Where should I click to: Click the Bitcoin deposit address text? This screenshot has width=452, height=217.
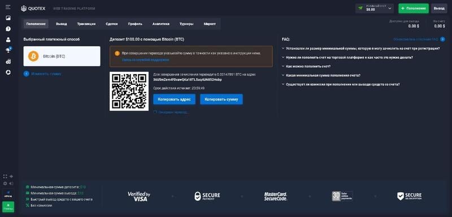pyautogui.click(x=188, y=80)
